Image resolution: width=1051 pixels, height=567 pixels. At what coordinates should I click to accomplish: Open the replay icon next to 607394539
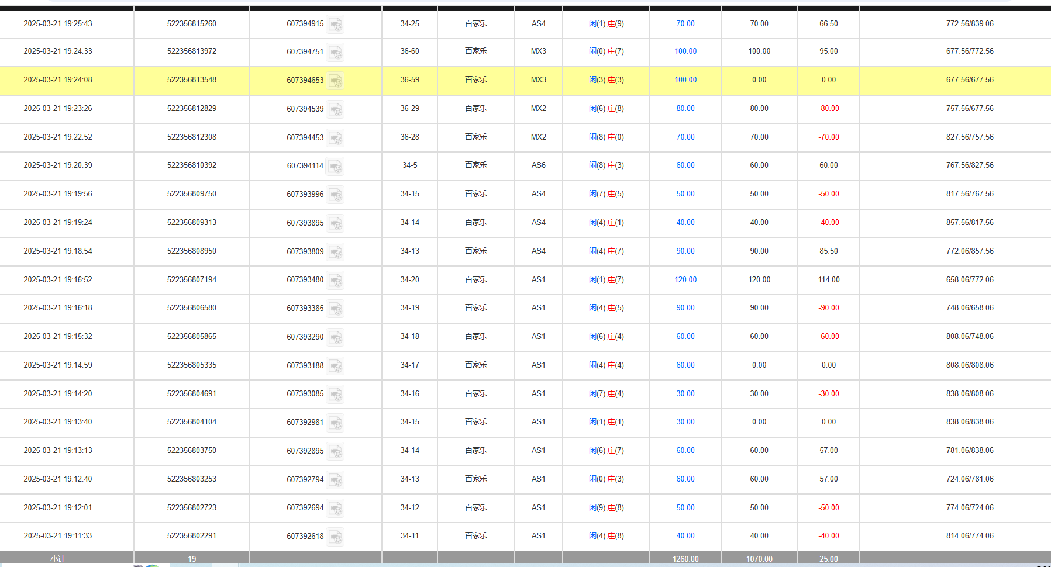335,109
